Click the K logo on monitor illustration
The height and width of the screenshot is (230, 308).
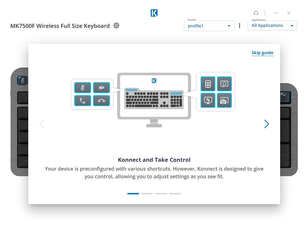coord(154,81)
